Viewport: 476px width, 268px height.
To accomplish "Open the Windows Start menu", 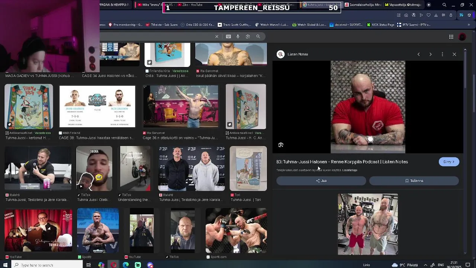I will tap(6, 265).
